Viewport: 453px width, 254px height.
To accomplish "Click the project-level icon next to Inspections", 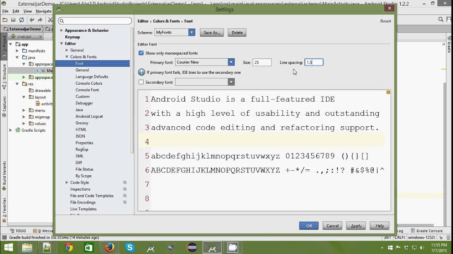I will pyautogui.click(x=125, y=189).
